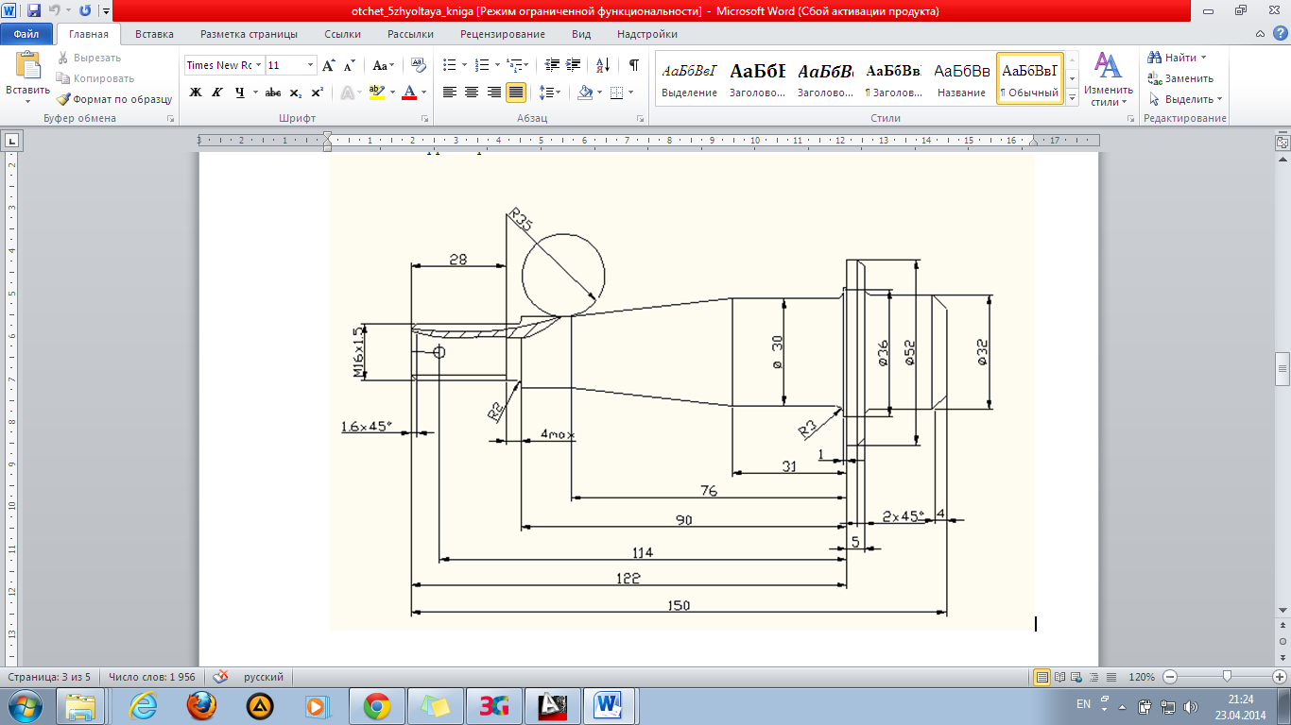Clear formatting with the eraser icon
The height and width of the screenshot is (725, 1291).
point(418,65)
